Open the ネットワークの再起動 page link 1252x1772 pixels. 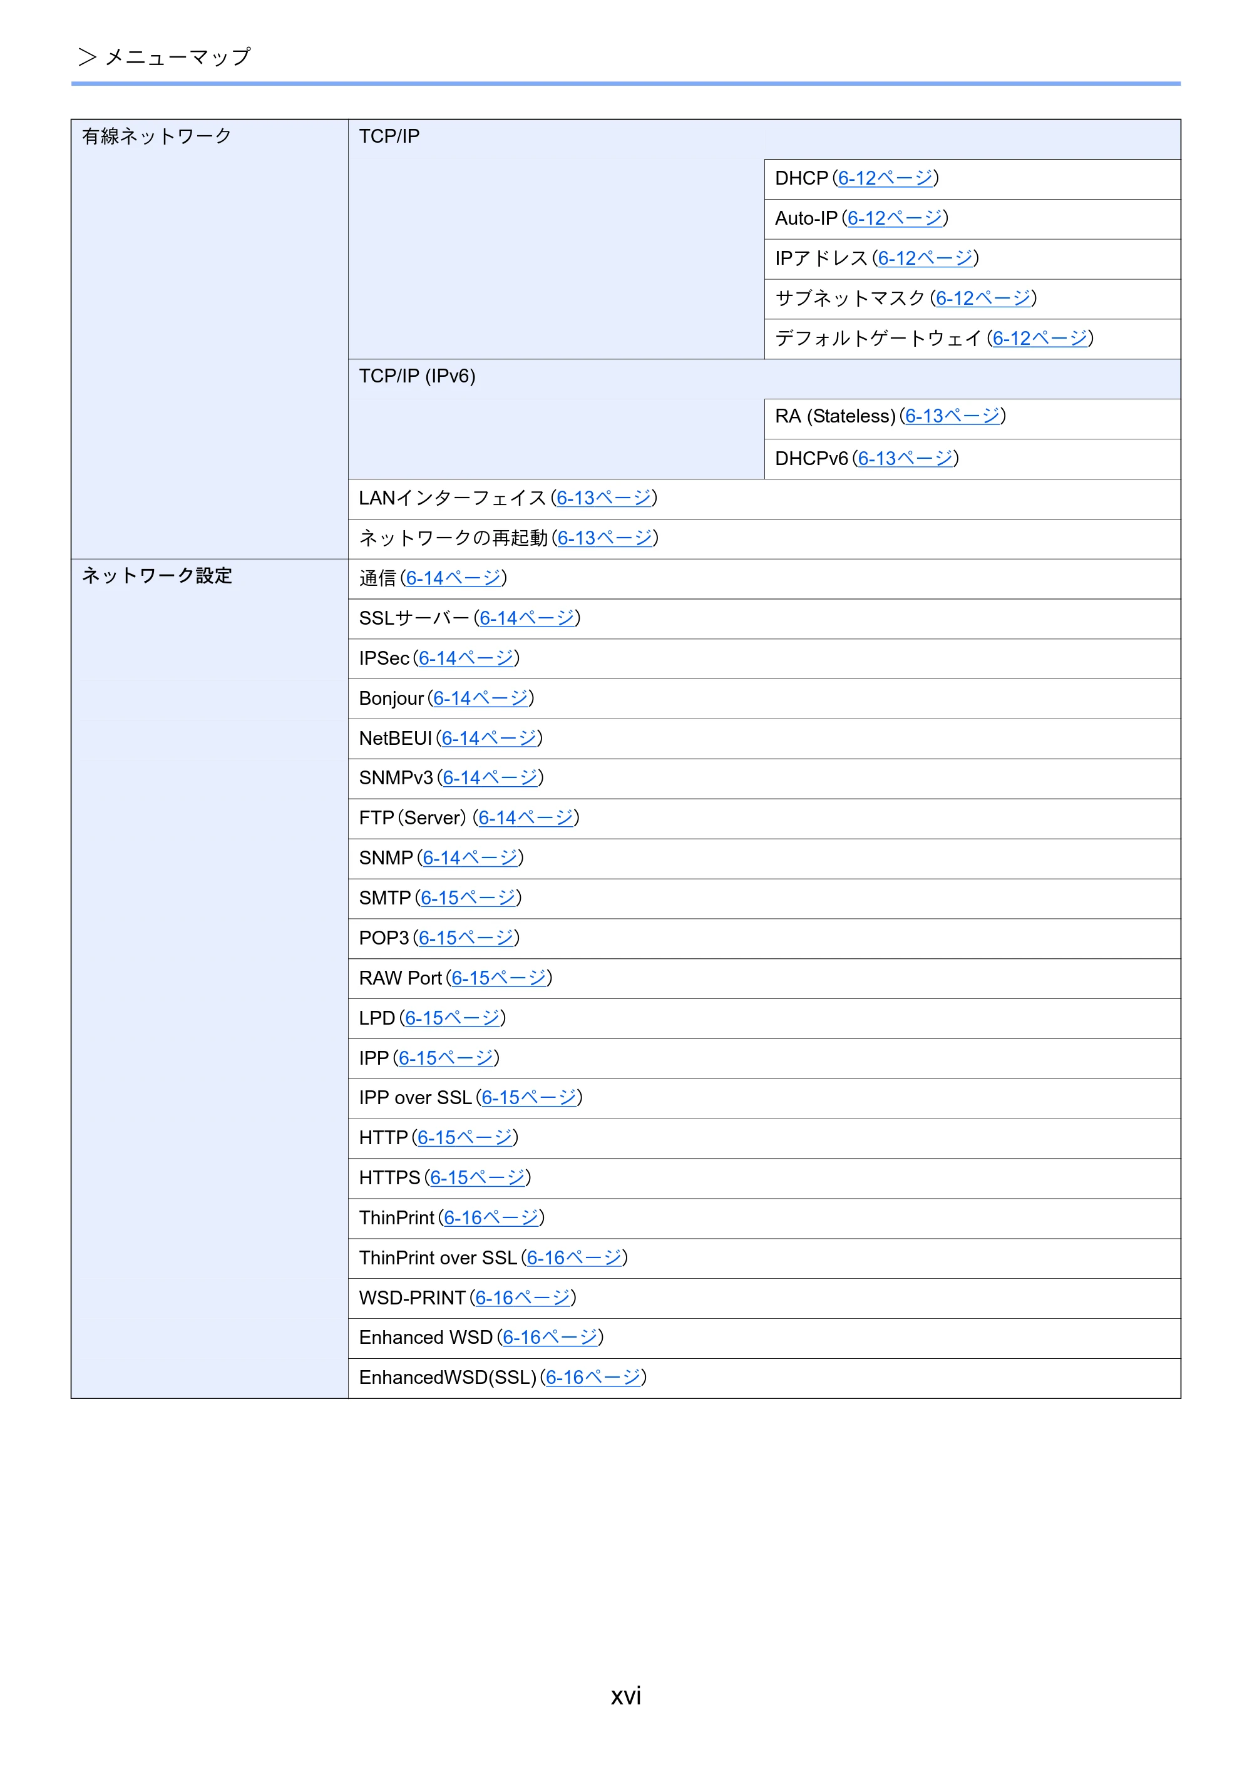click(x=605, y=539)
